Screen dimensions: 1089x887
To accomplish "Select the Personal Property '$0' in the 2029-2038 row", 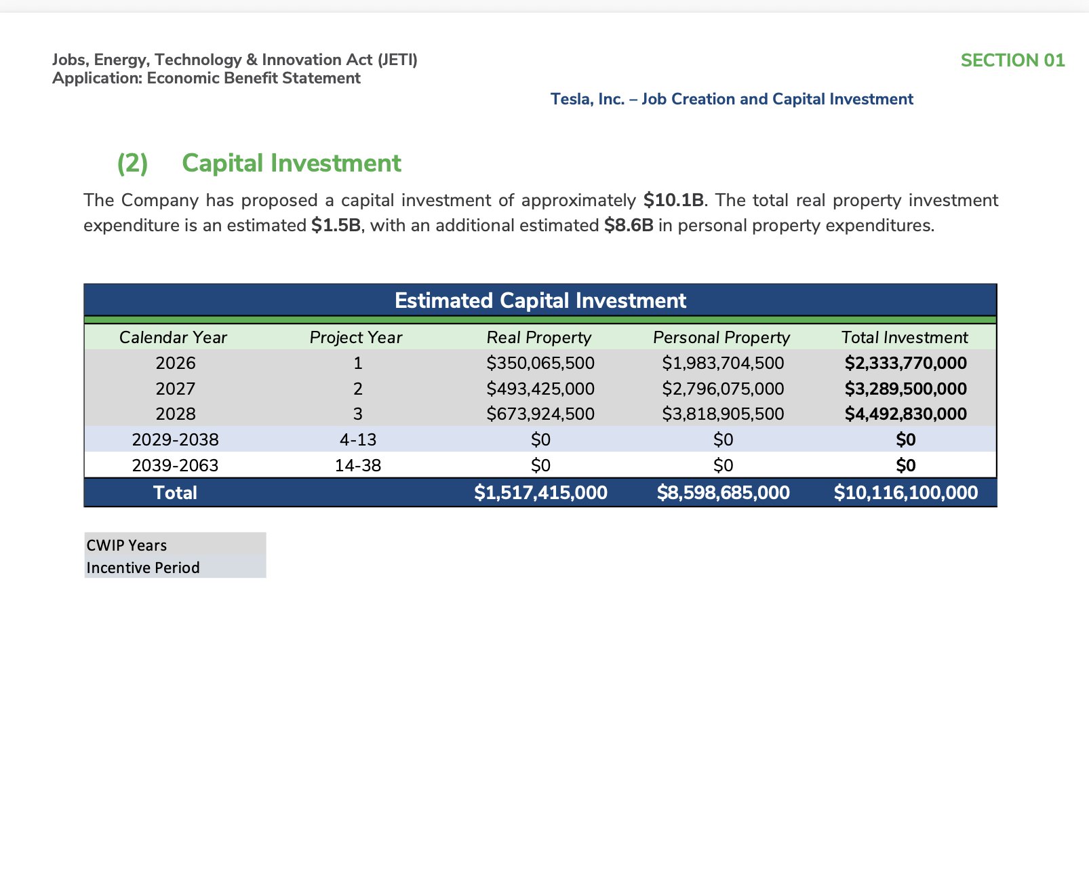I will pyautogui.click(x=723, y=440).
